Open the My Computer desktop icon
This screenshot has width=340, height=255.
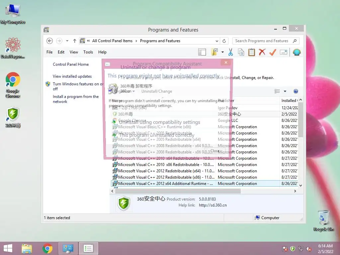[x=13, y=14]
